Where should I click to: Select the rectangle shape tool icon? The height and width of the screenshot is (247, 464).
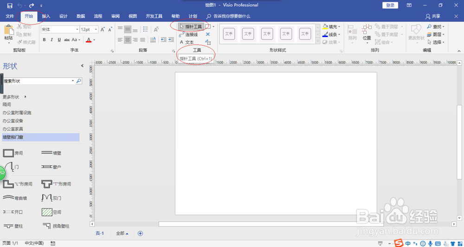click(208, 26)
